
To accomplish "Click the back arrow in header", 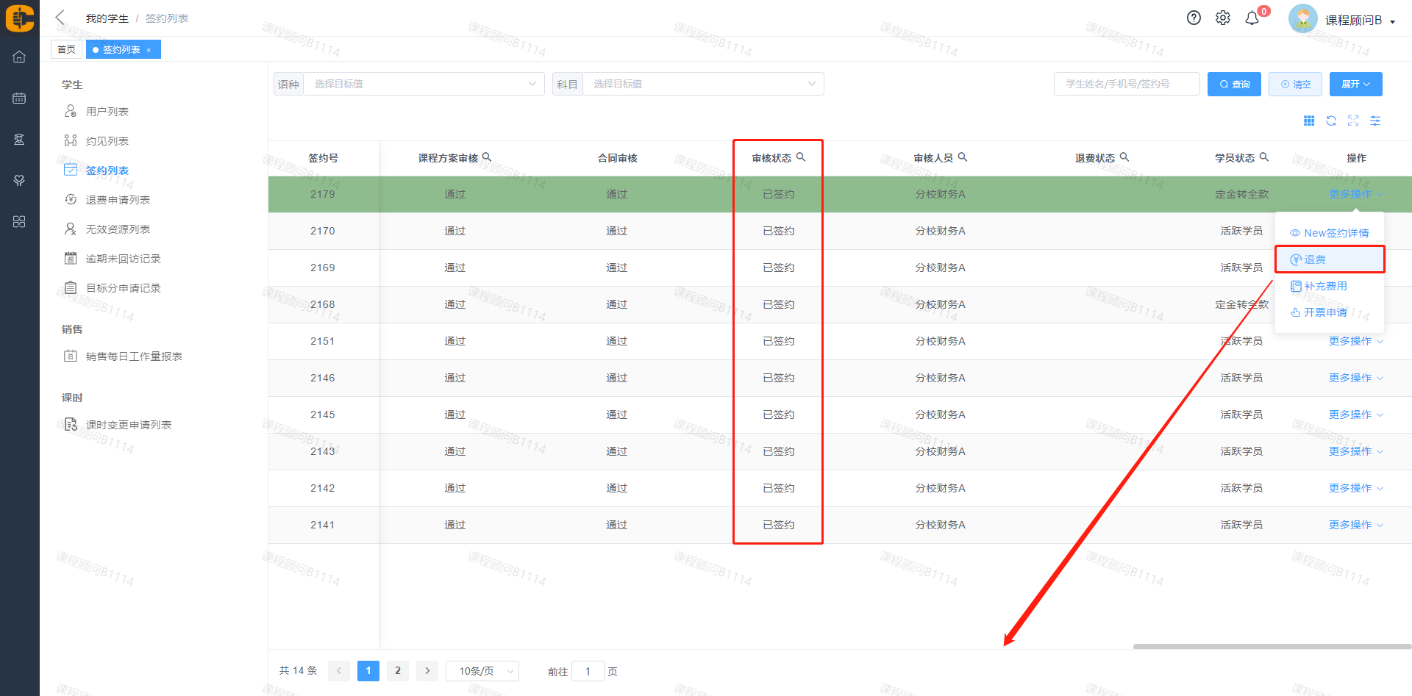I will [x=60, y=18].
